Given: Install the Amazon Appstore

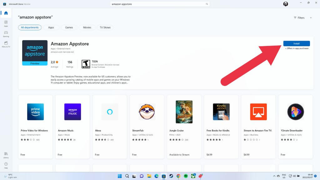Looking at the screenshot, I should (x=297, y=43).
